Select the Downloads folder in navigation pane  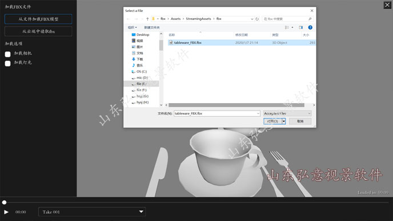click(x=137, y=59)
